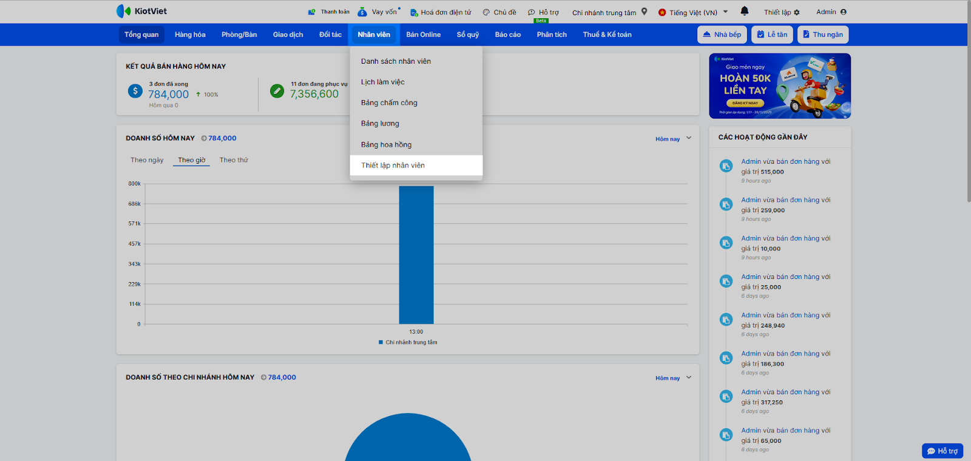Click the green pencil icon for orders being served
The height and width of the screenshot is (461, 971).
click(277, 91)
